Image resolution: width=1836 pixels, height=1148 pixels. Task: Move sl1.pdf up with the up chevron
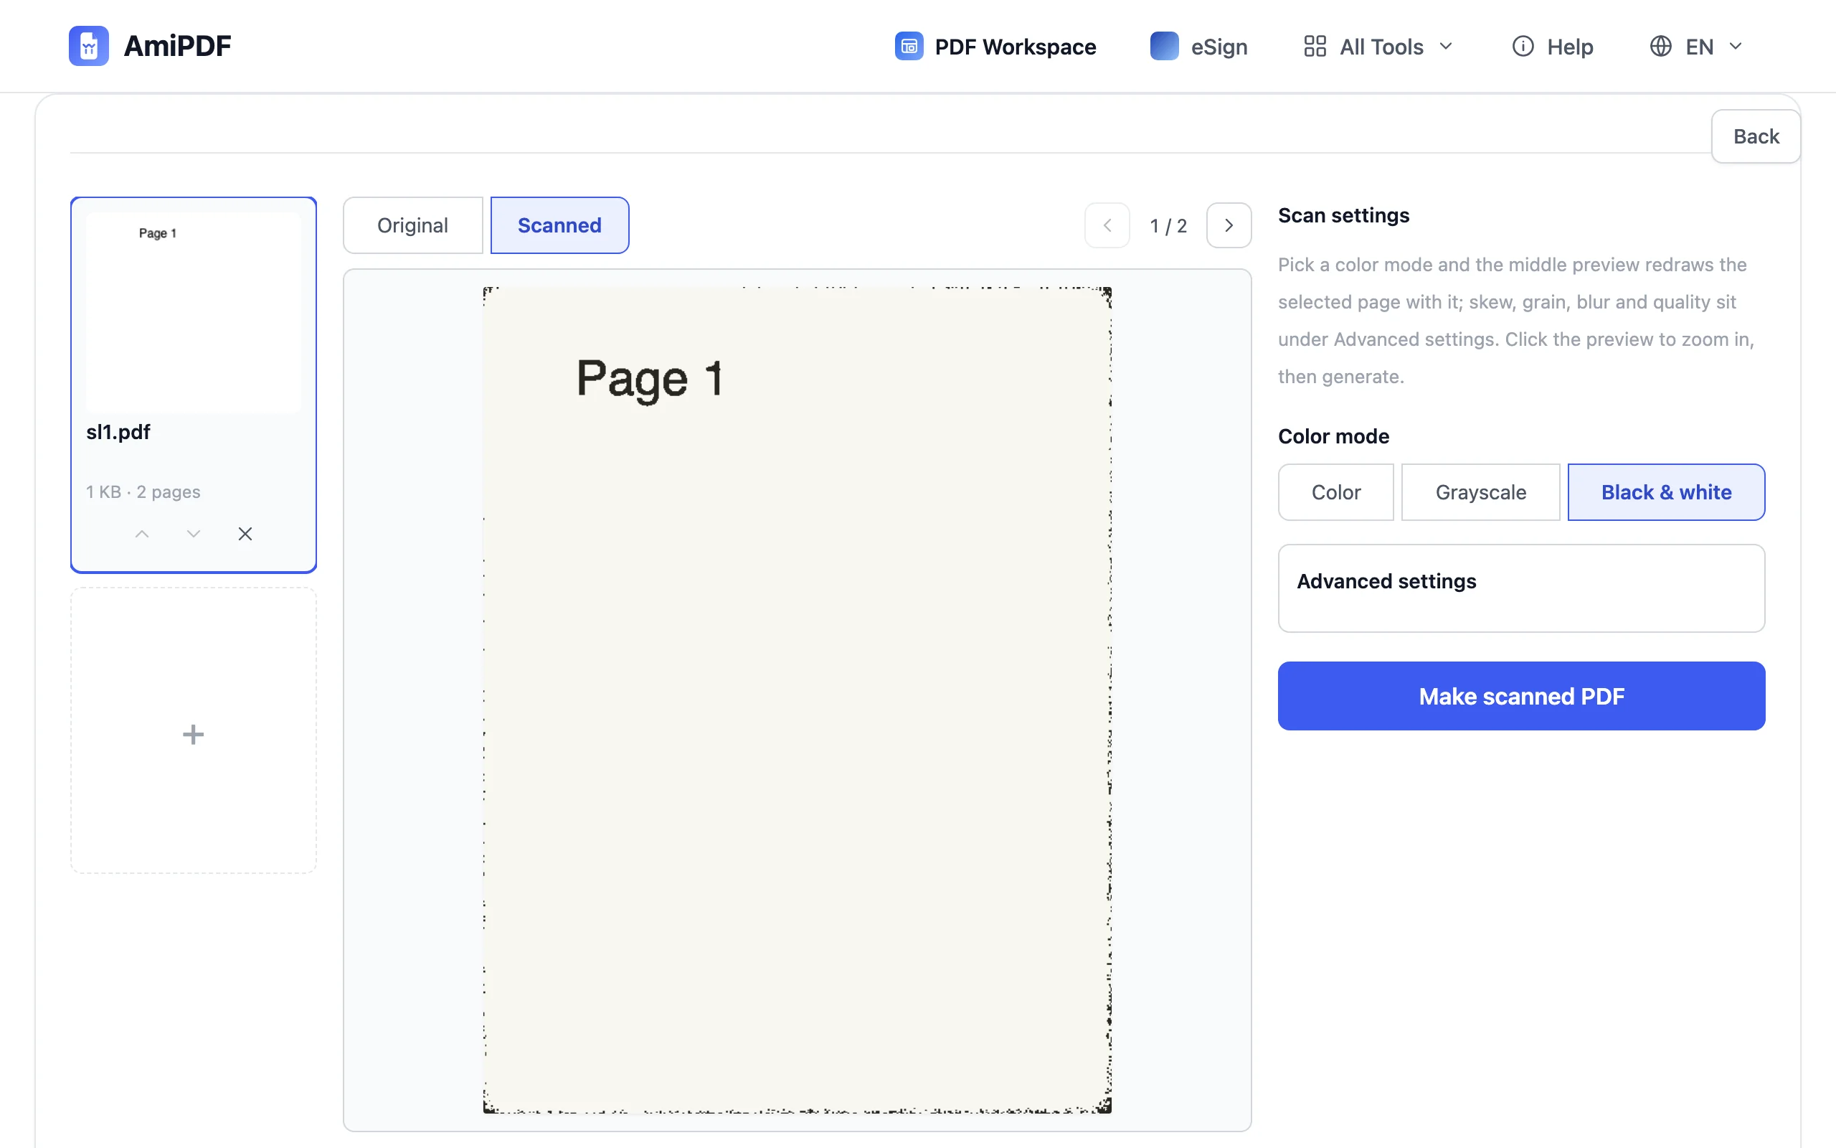pyautogui.click(x=142, y=534)
